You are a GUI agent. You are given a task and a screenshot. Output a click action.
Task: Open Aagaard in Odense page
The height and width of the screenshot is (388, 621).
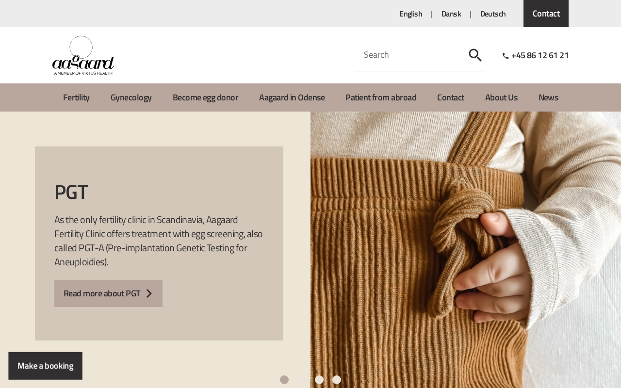[292, 97]
